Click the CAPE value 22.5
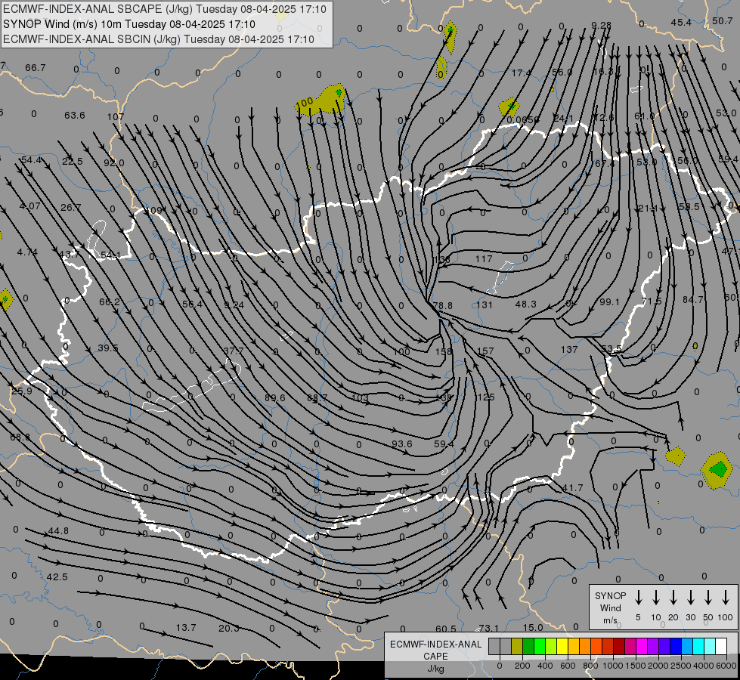Image resolution: width=740 pixels, height=680 pixels. point(73,162)
